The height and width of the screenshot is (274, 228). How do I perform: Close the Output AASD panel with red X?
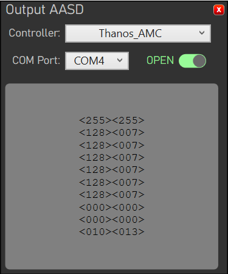point(219,10)
